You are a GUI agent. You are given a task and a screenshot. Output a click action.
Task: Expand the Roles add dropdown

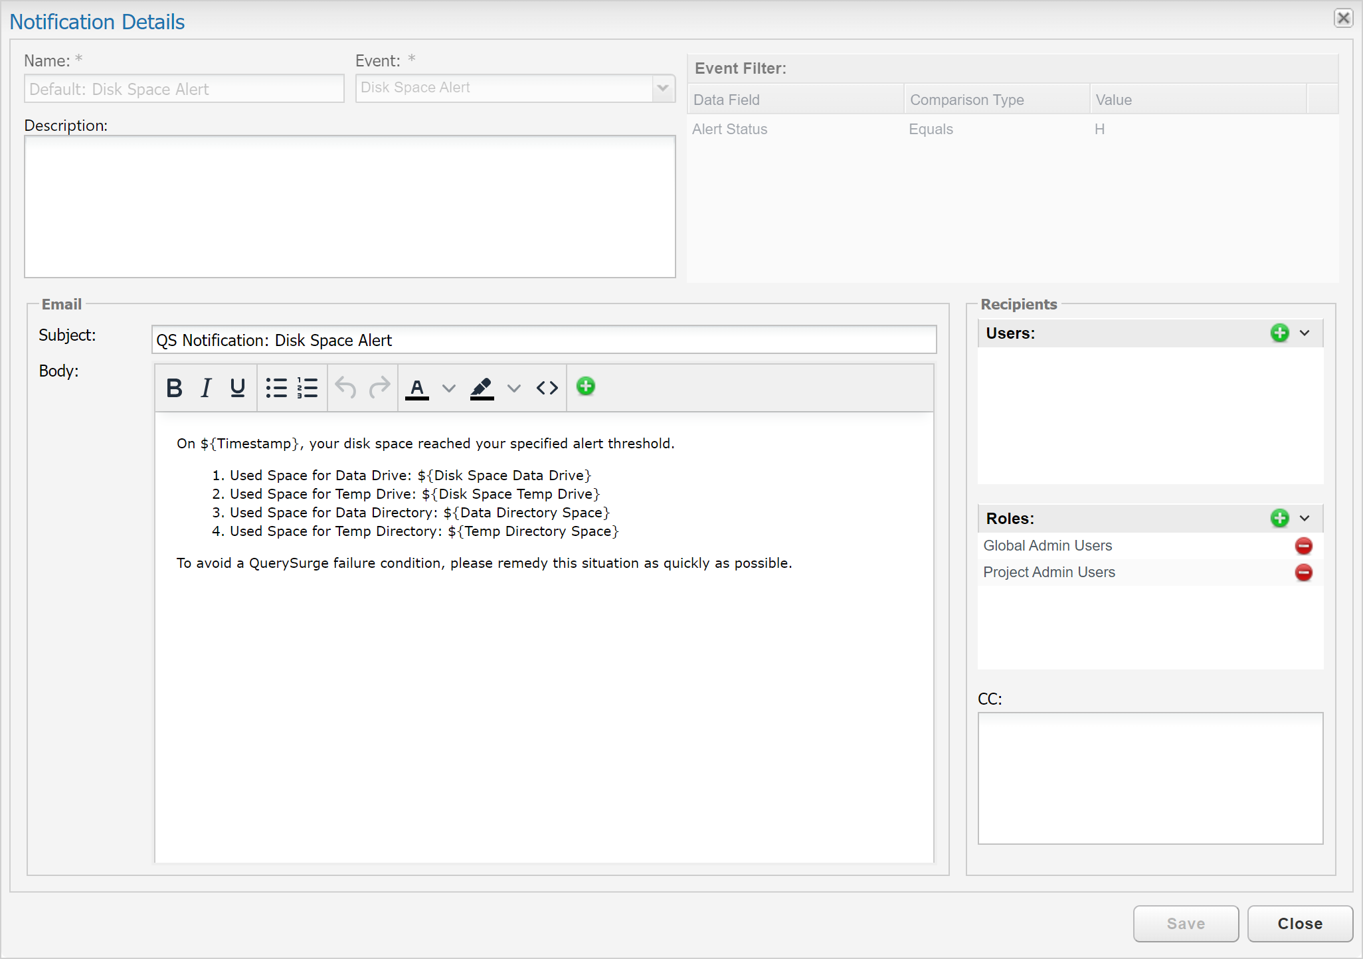pyautogui.click(x=1305, y=519)
